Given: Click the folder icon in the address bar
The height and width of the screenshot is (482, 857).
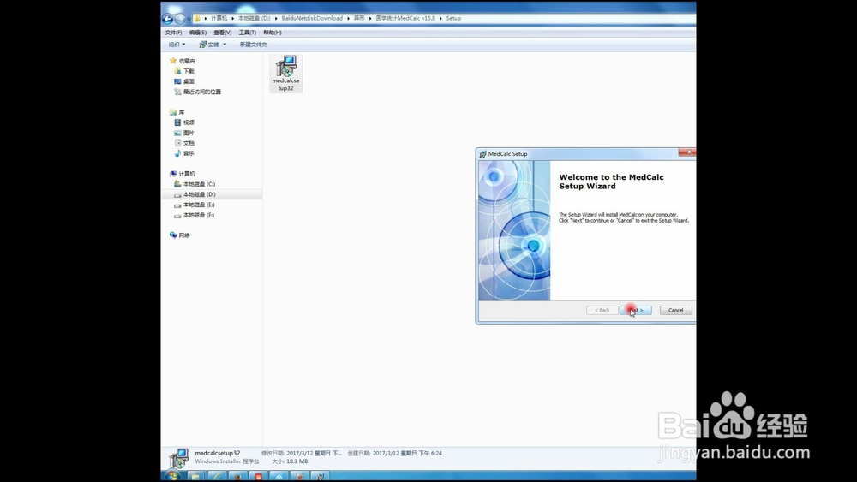Looking at the screenshot, I should (x=197, y=19).
